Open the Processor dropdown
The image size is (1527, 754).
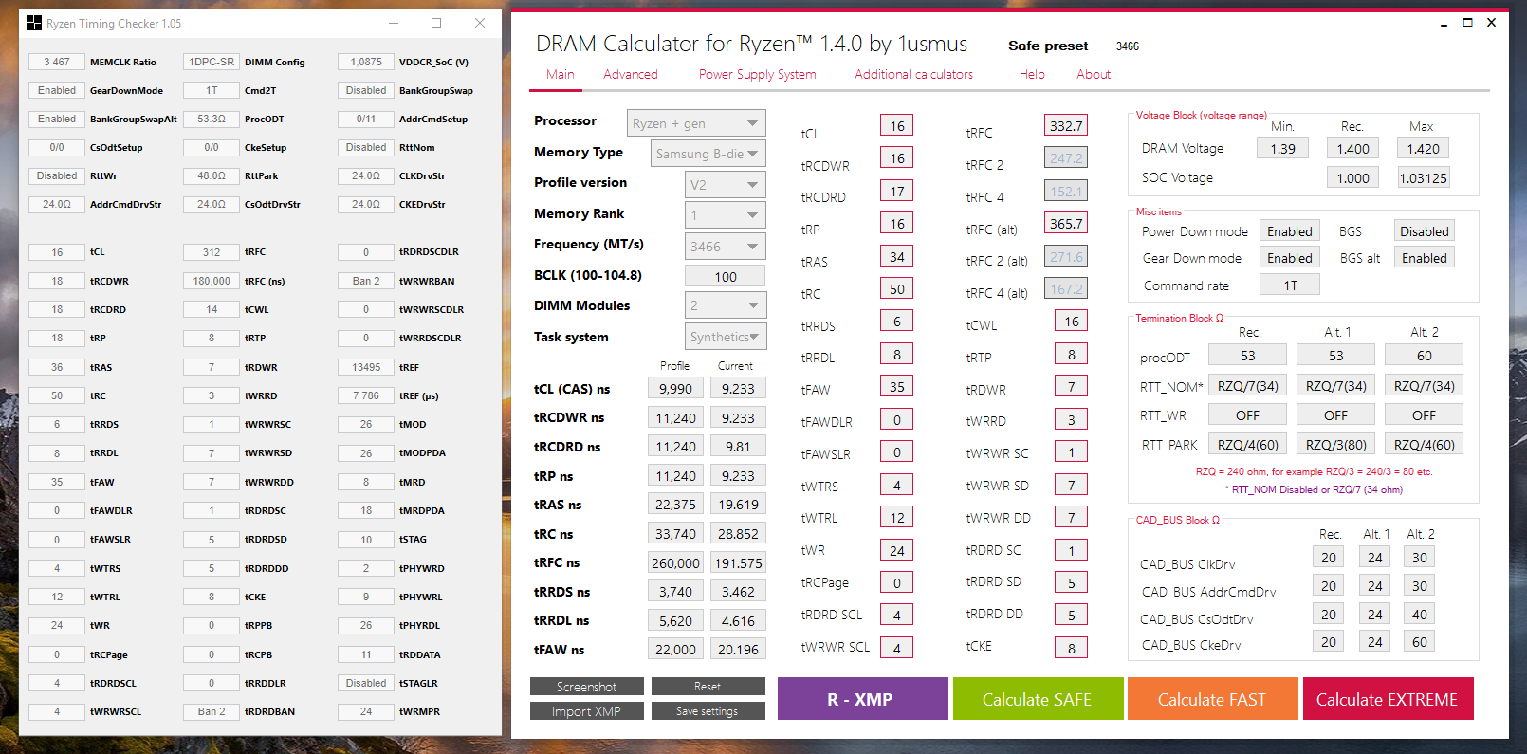696,123
